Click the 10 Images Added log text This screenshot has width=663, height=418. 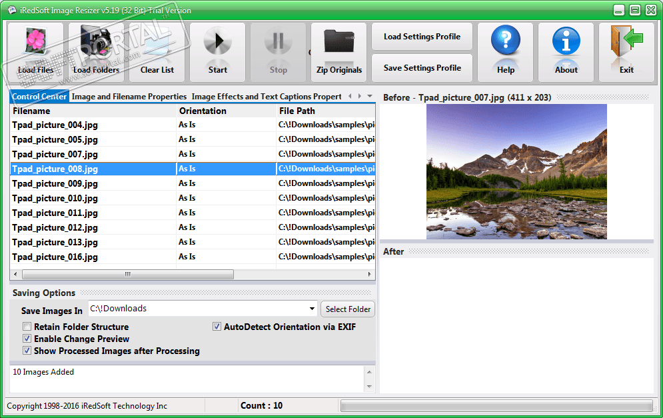(43, 372)
